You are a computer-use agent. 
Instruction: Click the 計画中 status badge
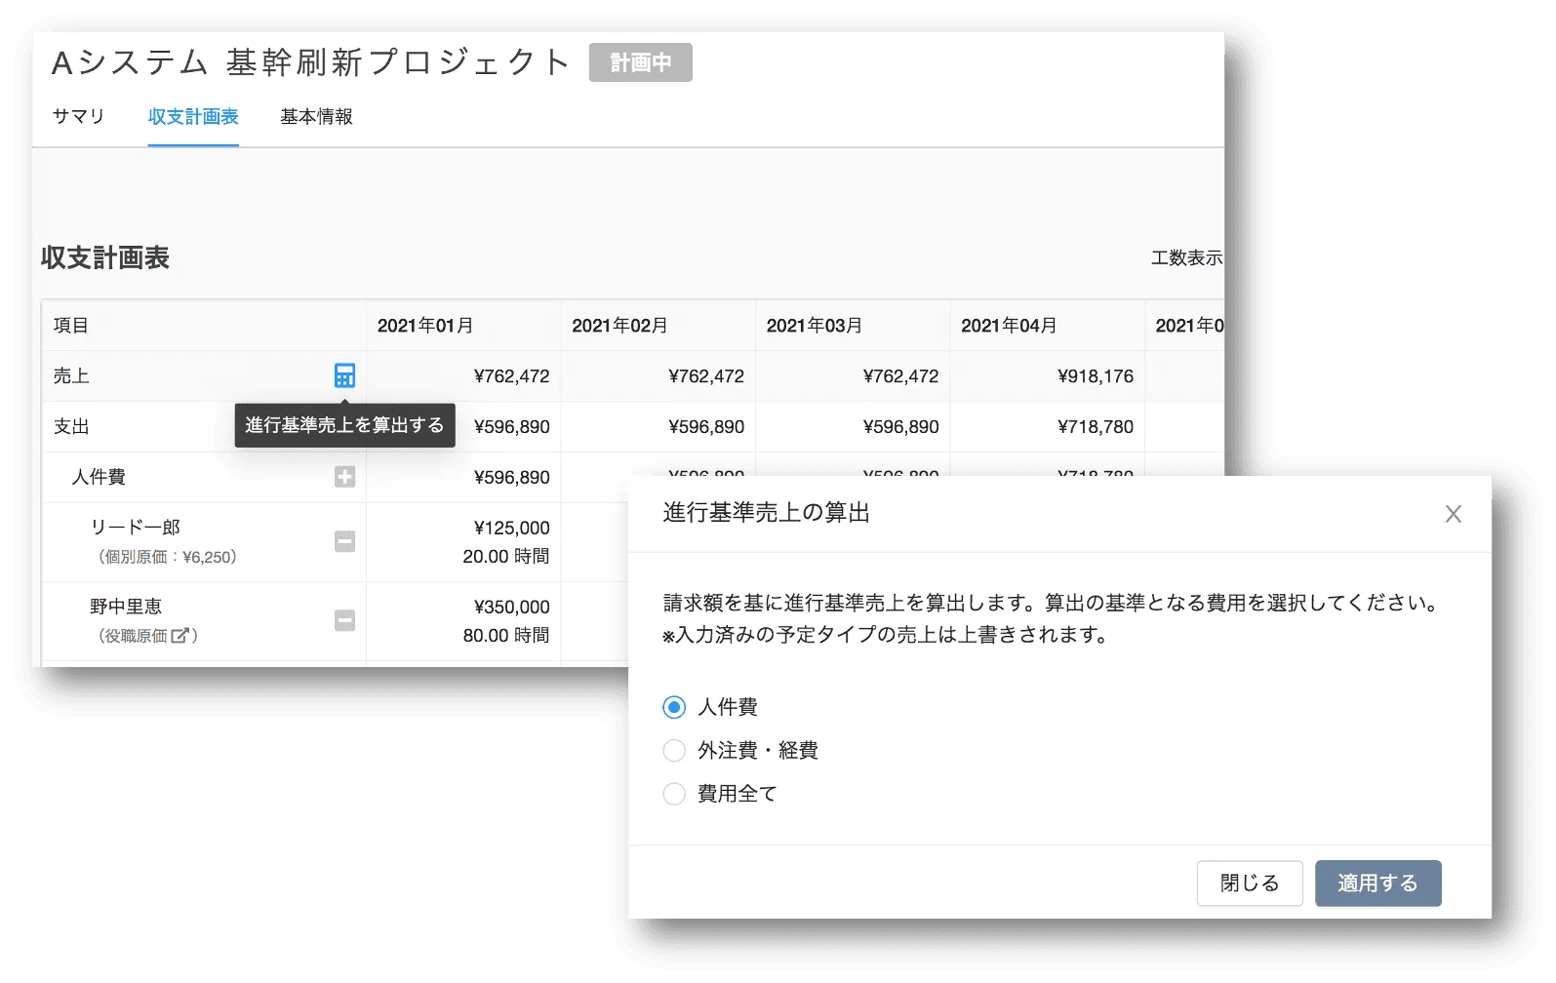point(641,62)
